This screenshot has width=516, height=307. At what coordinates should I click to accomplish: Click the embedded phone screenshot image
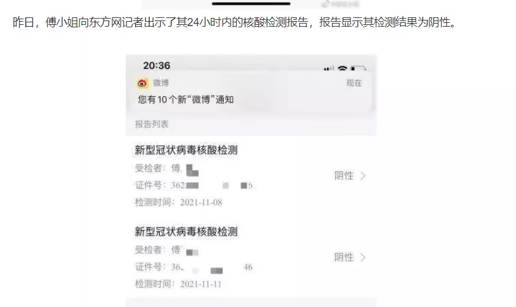point(251,181)
